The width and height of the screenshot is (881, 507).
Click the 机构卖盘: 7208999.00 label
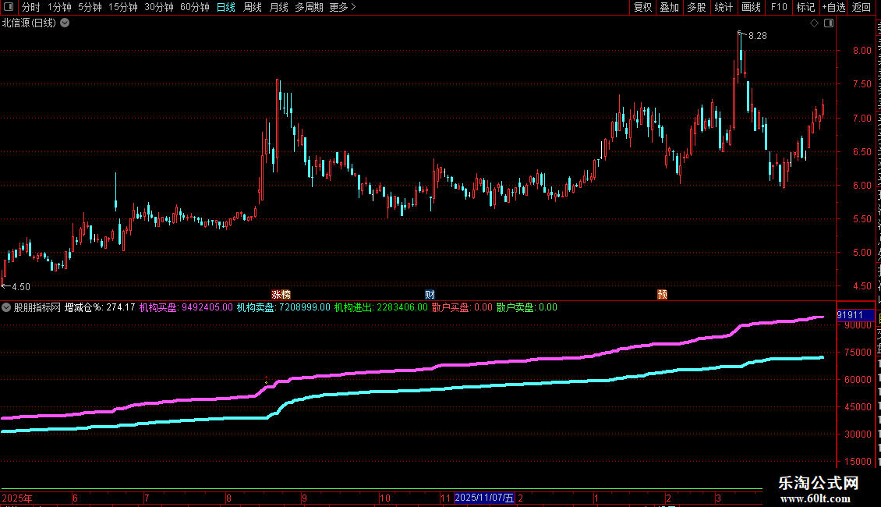coord(283,307)
